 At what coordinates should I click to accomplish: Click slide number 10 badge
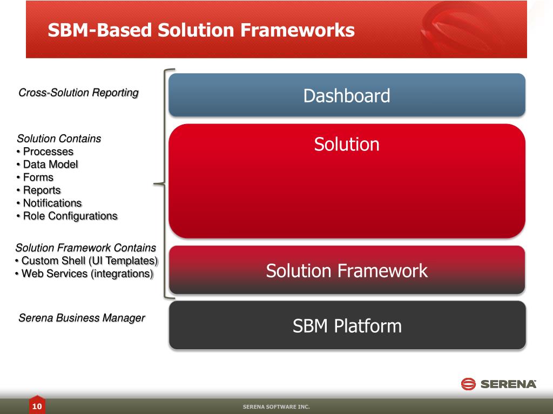click(37, 405)
